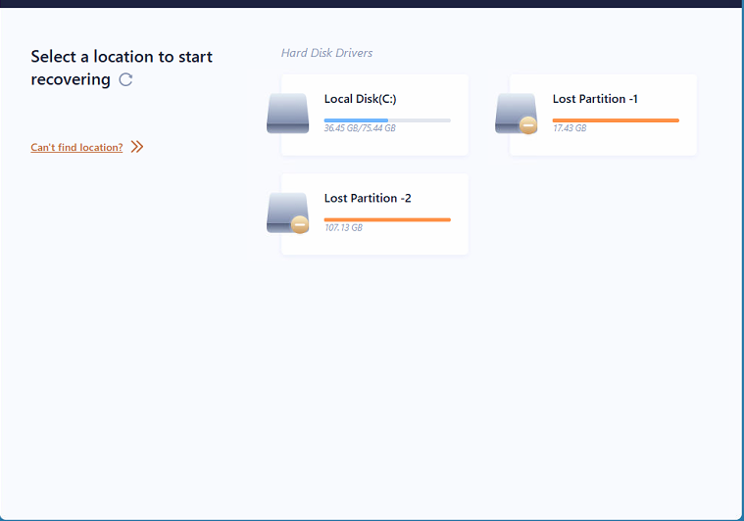Click the 17.43 GB size text
The width and height of the screenshot is (744, 521).
(x=569, y=128)
